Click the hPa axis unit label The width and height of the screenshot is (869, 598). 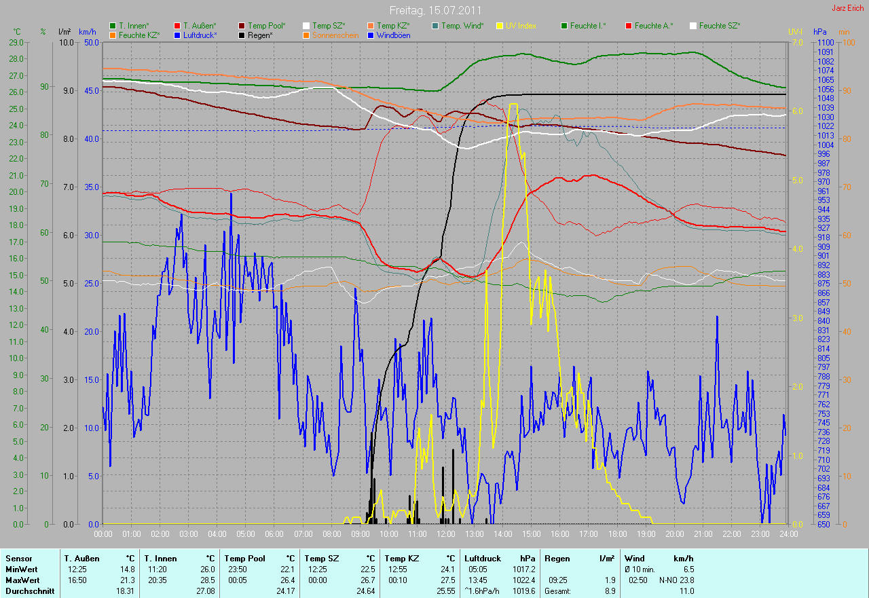coord(821,32)
